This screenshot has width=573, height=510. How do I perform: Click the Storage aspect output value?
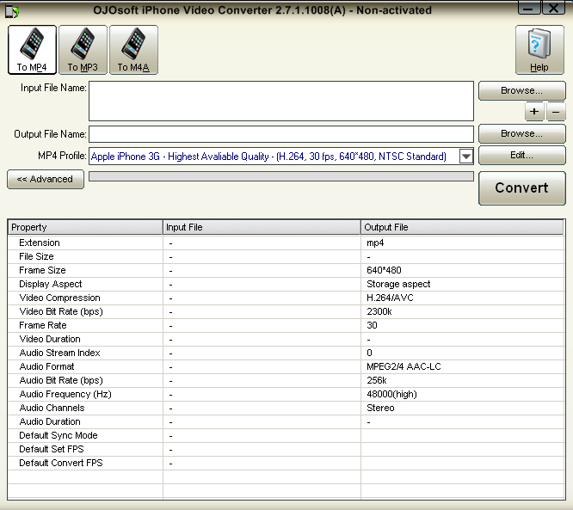[x=398, y=284]
